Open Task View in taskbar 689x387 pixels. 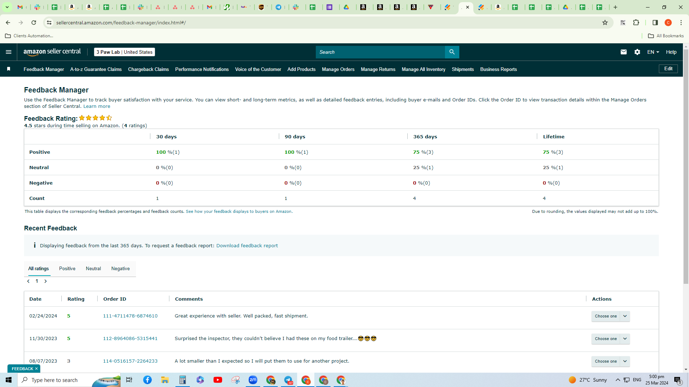(129, 380)
